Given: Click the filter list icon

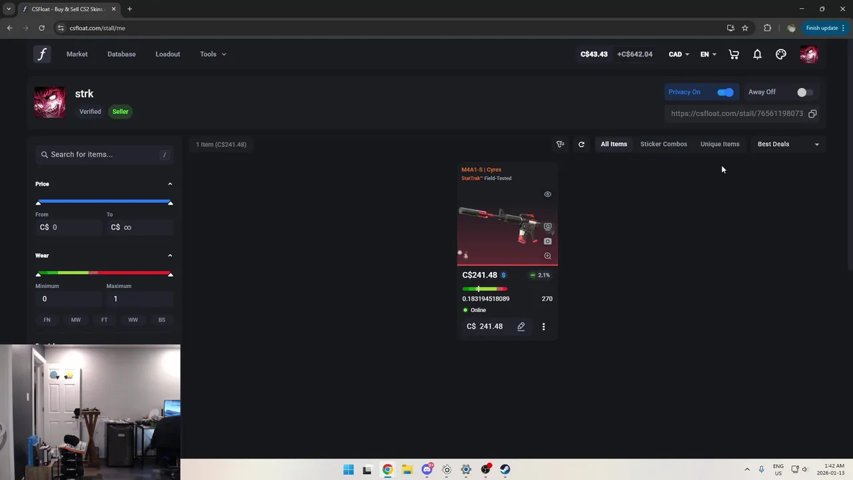Looking at the screenshot, I should point(560,144).
